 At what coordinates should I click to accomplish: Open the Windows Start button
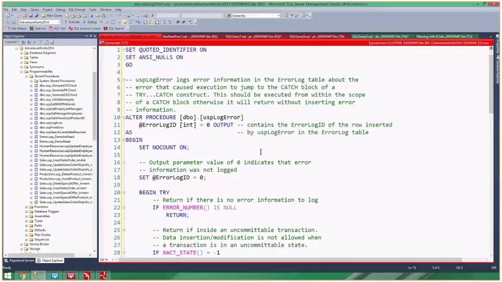tap(7, 276)
